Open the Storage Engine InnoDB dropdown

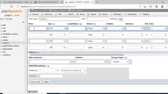[x=120, y=62]
